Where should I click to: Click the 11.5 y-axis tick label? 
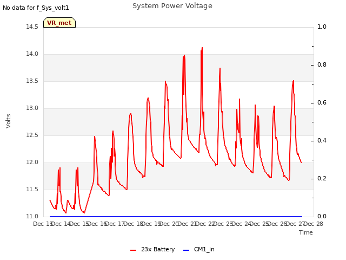[32, 189]
